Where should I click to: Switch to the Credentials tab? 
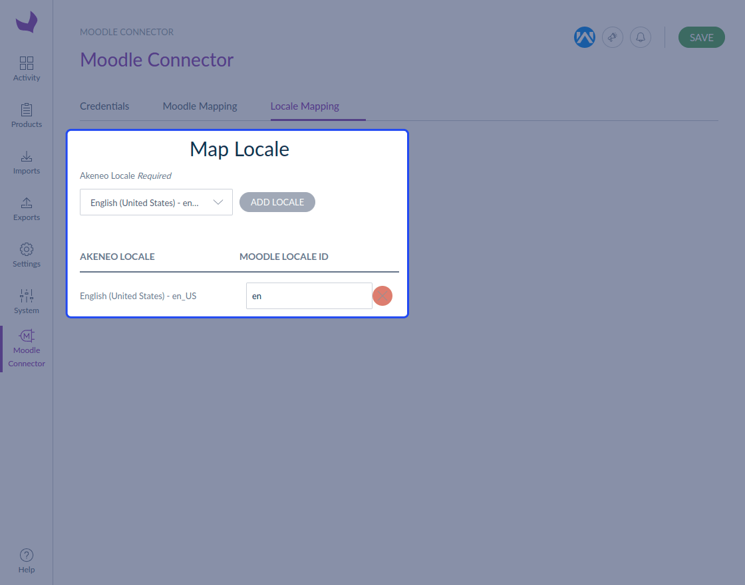click(x=104, y=106)
